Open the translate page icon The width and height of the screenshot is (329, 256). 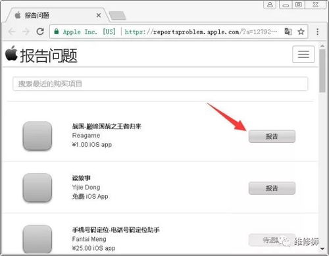click(x=288, y=32)
